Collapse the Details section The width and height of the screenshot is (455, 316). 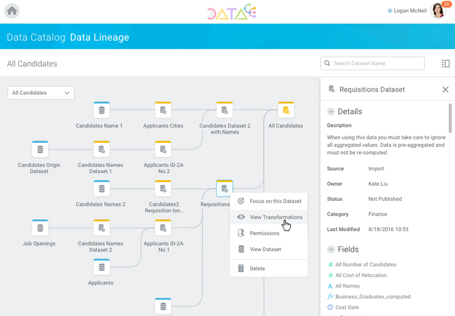pyautogui.click(x=331, y=112)
